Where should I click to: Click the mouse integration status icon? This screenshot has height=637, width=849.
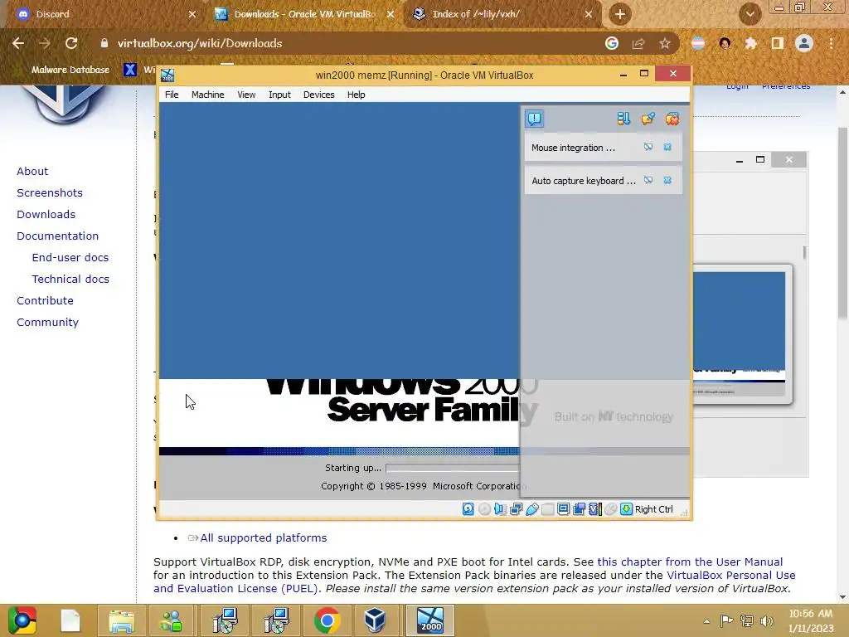(x=611, y=509)
